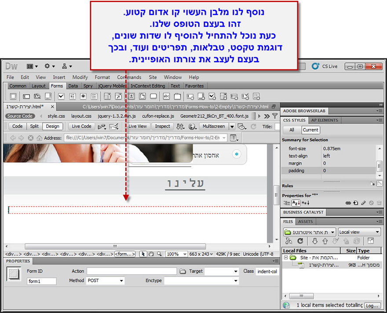
Task: Insert Spry Validation Password field
Action: 234,96
